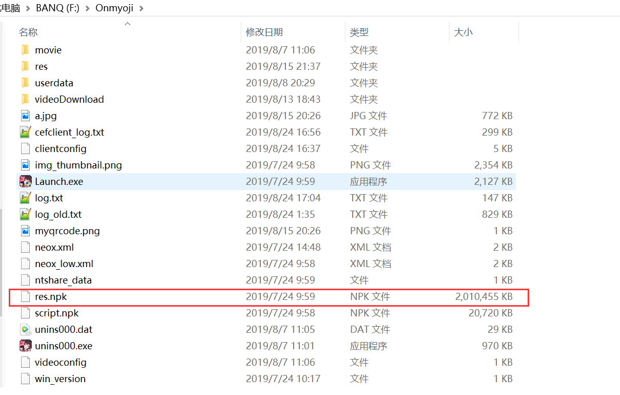Select the win_version file name
Screen dimensions: 620x395
click(60, 379)
